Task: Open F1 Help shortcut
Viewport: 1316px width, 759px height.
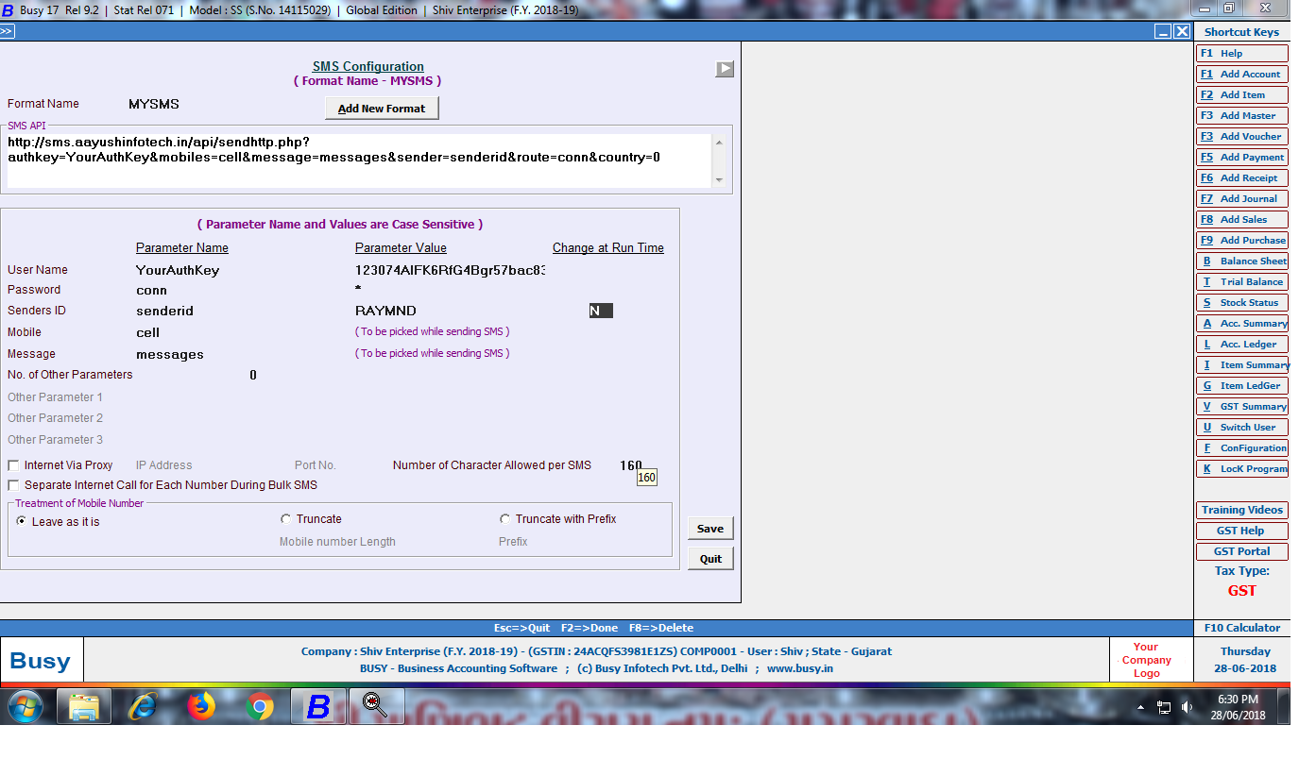Action: (x=1241, y=54)
